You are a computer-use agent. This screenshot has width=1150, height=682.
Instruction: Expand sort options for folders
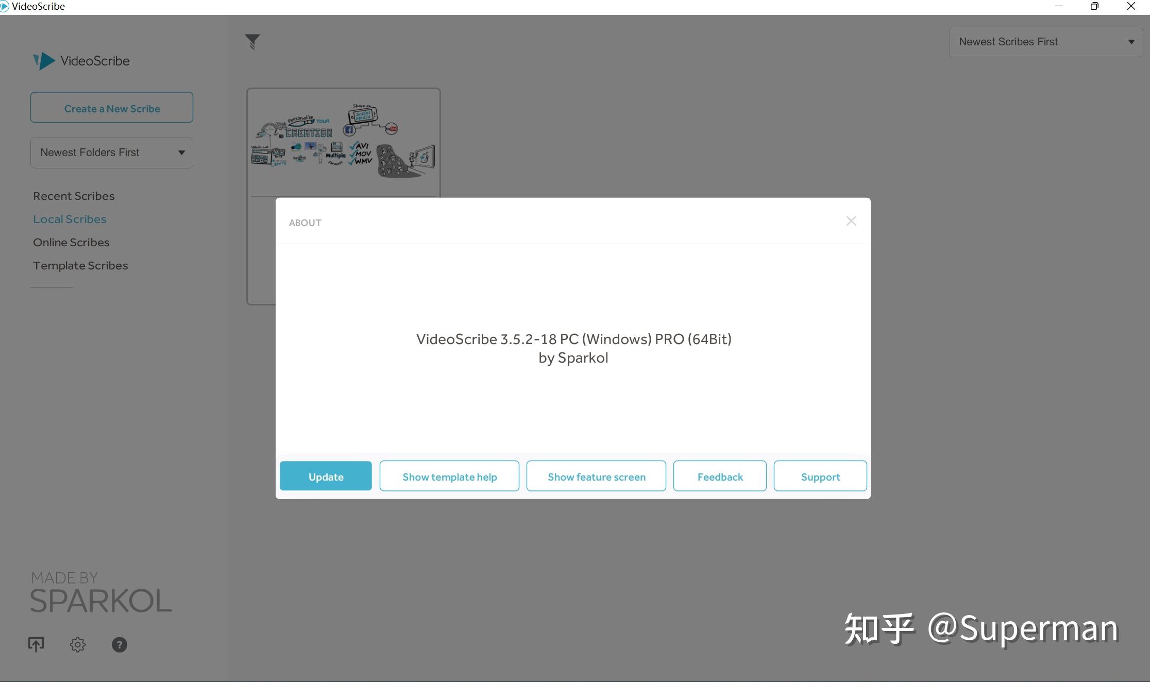coord(181,152)
